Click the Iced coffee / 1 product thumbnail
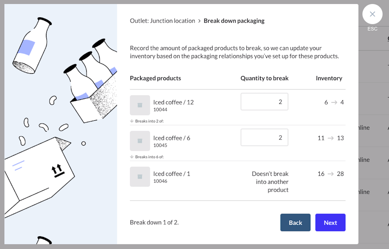 coord(140,177)
